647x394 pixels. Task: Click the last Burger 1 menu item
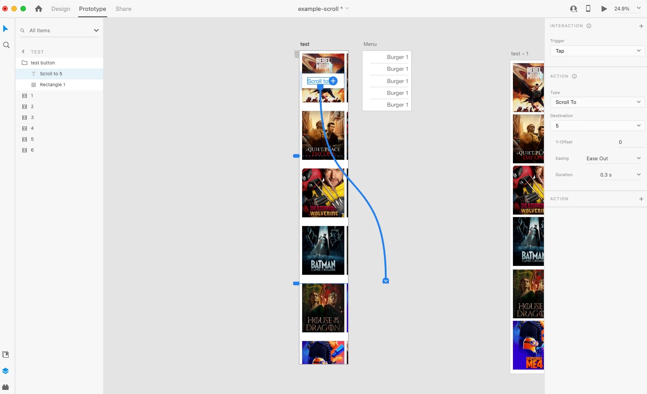click(397, 105)
